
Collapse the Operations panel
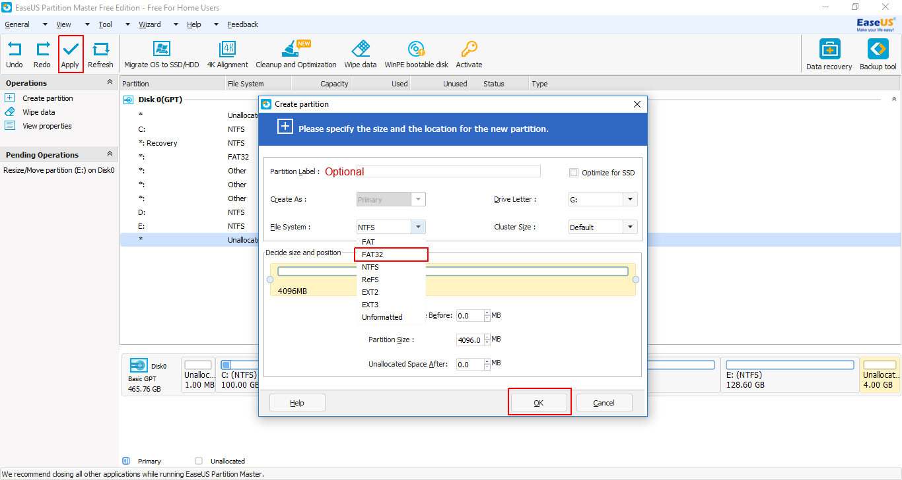110,82
